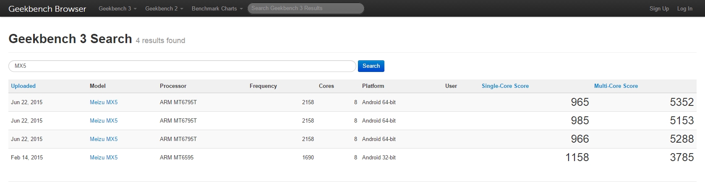Open Meizu MX5 result scoring 5288
705x182 pixels.
(104, 139)
